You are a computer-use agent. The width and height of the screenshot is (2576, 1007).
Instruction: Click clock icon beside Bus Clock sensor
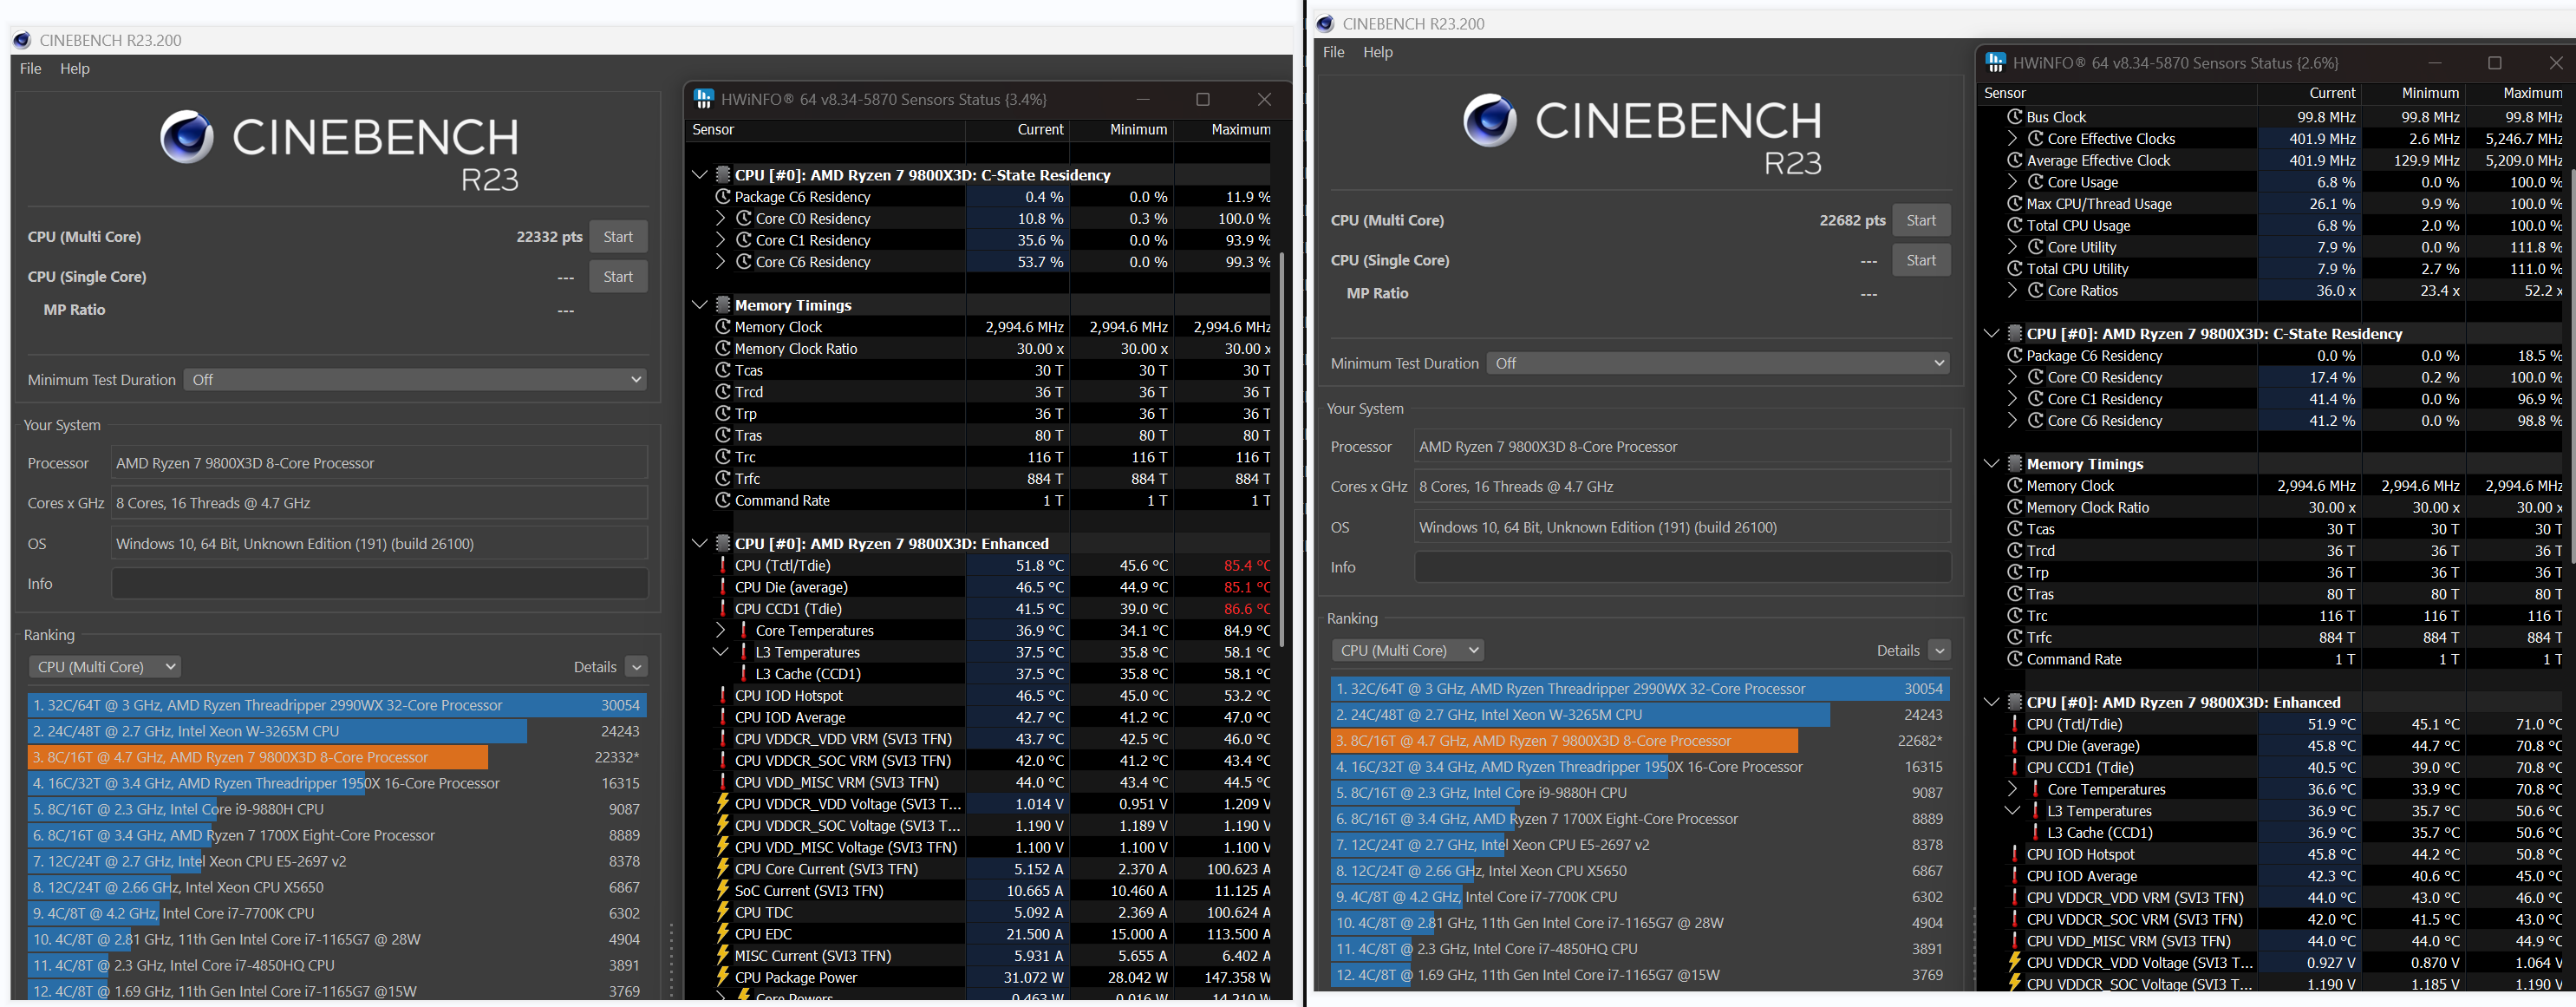[2015, 117]
